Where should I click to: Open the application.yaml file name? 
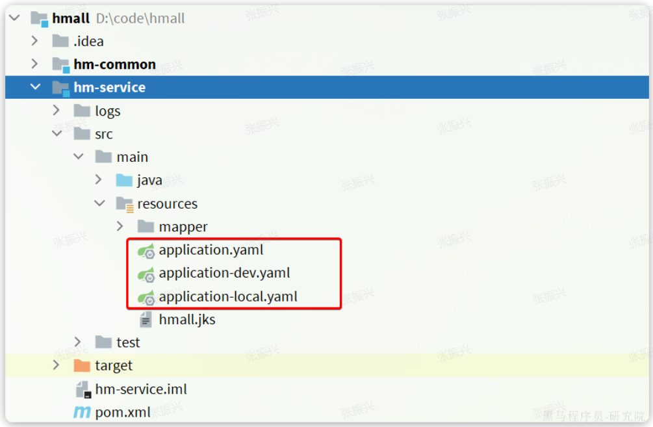click(211, 250)
